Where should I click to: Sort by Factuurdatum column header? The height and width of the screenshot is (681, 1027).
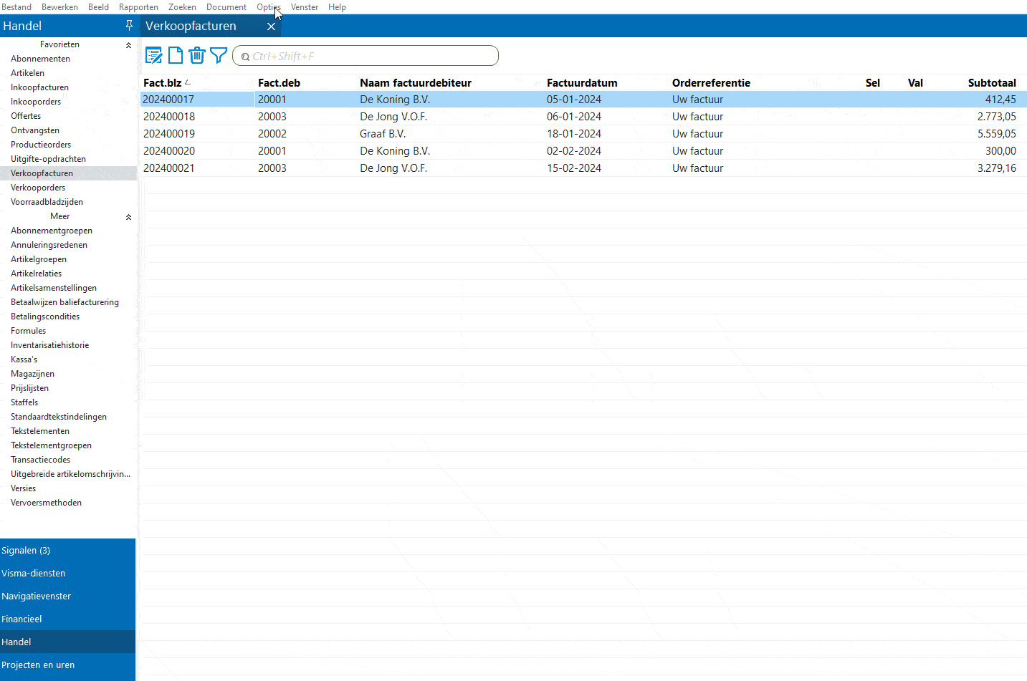coord(582,83)
